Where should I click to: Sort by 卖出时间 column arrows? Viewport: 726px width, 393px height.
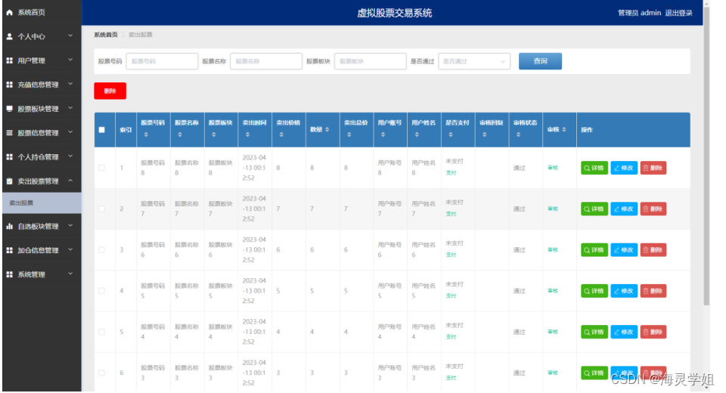247,135
